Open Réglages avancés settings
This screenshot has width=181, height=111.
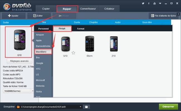[x=19, y=61]
